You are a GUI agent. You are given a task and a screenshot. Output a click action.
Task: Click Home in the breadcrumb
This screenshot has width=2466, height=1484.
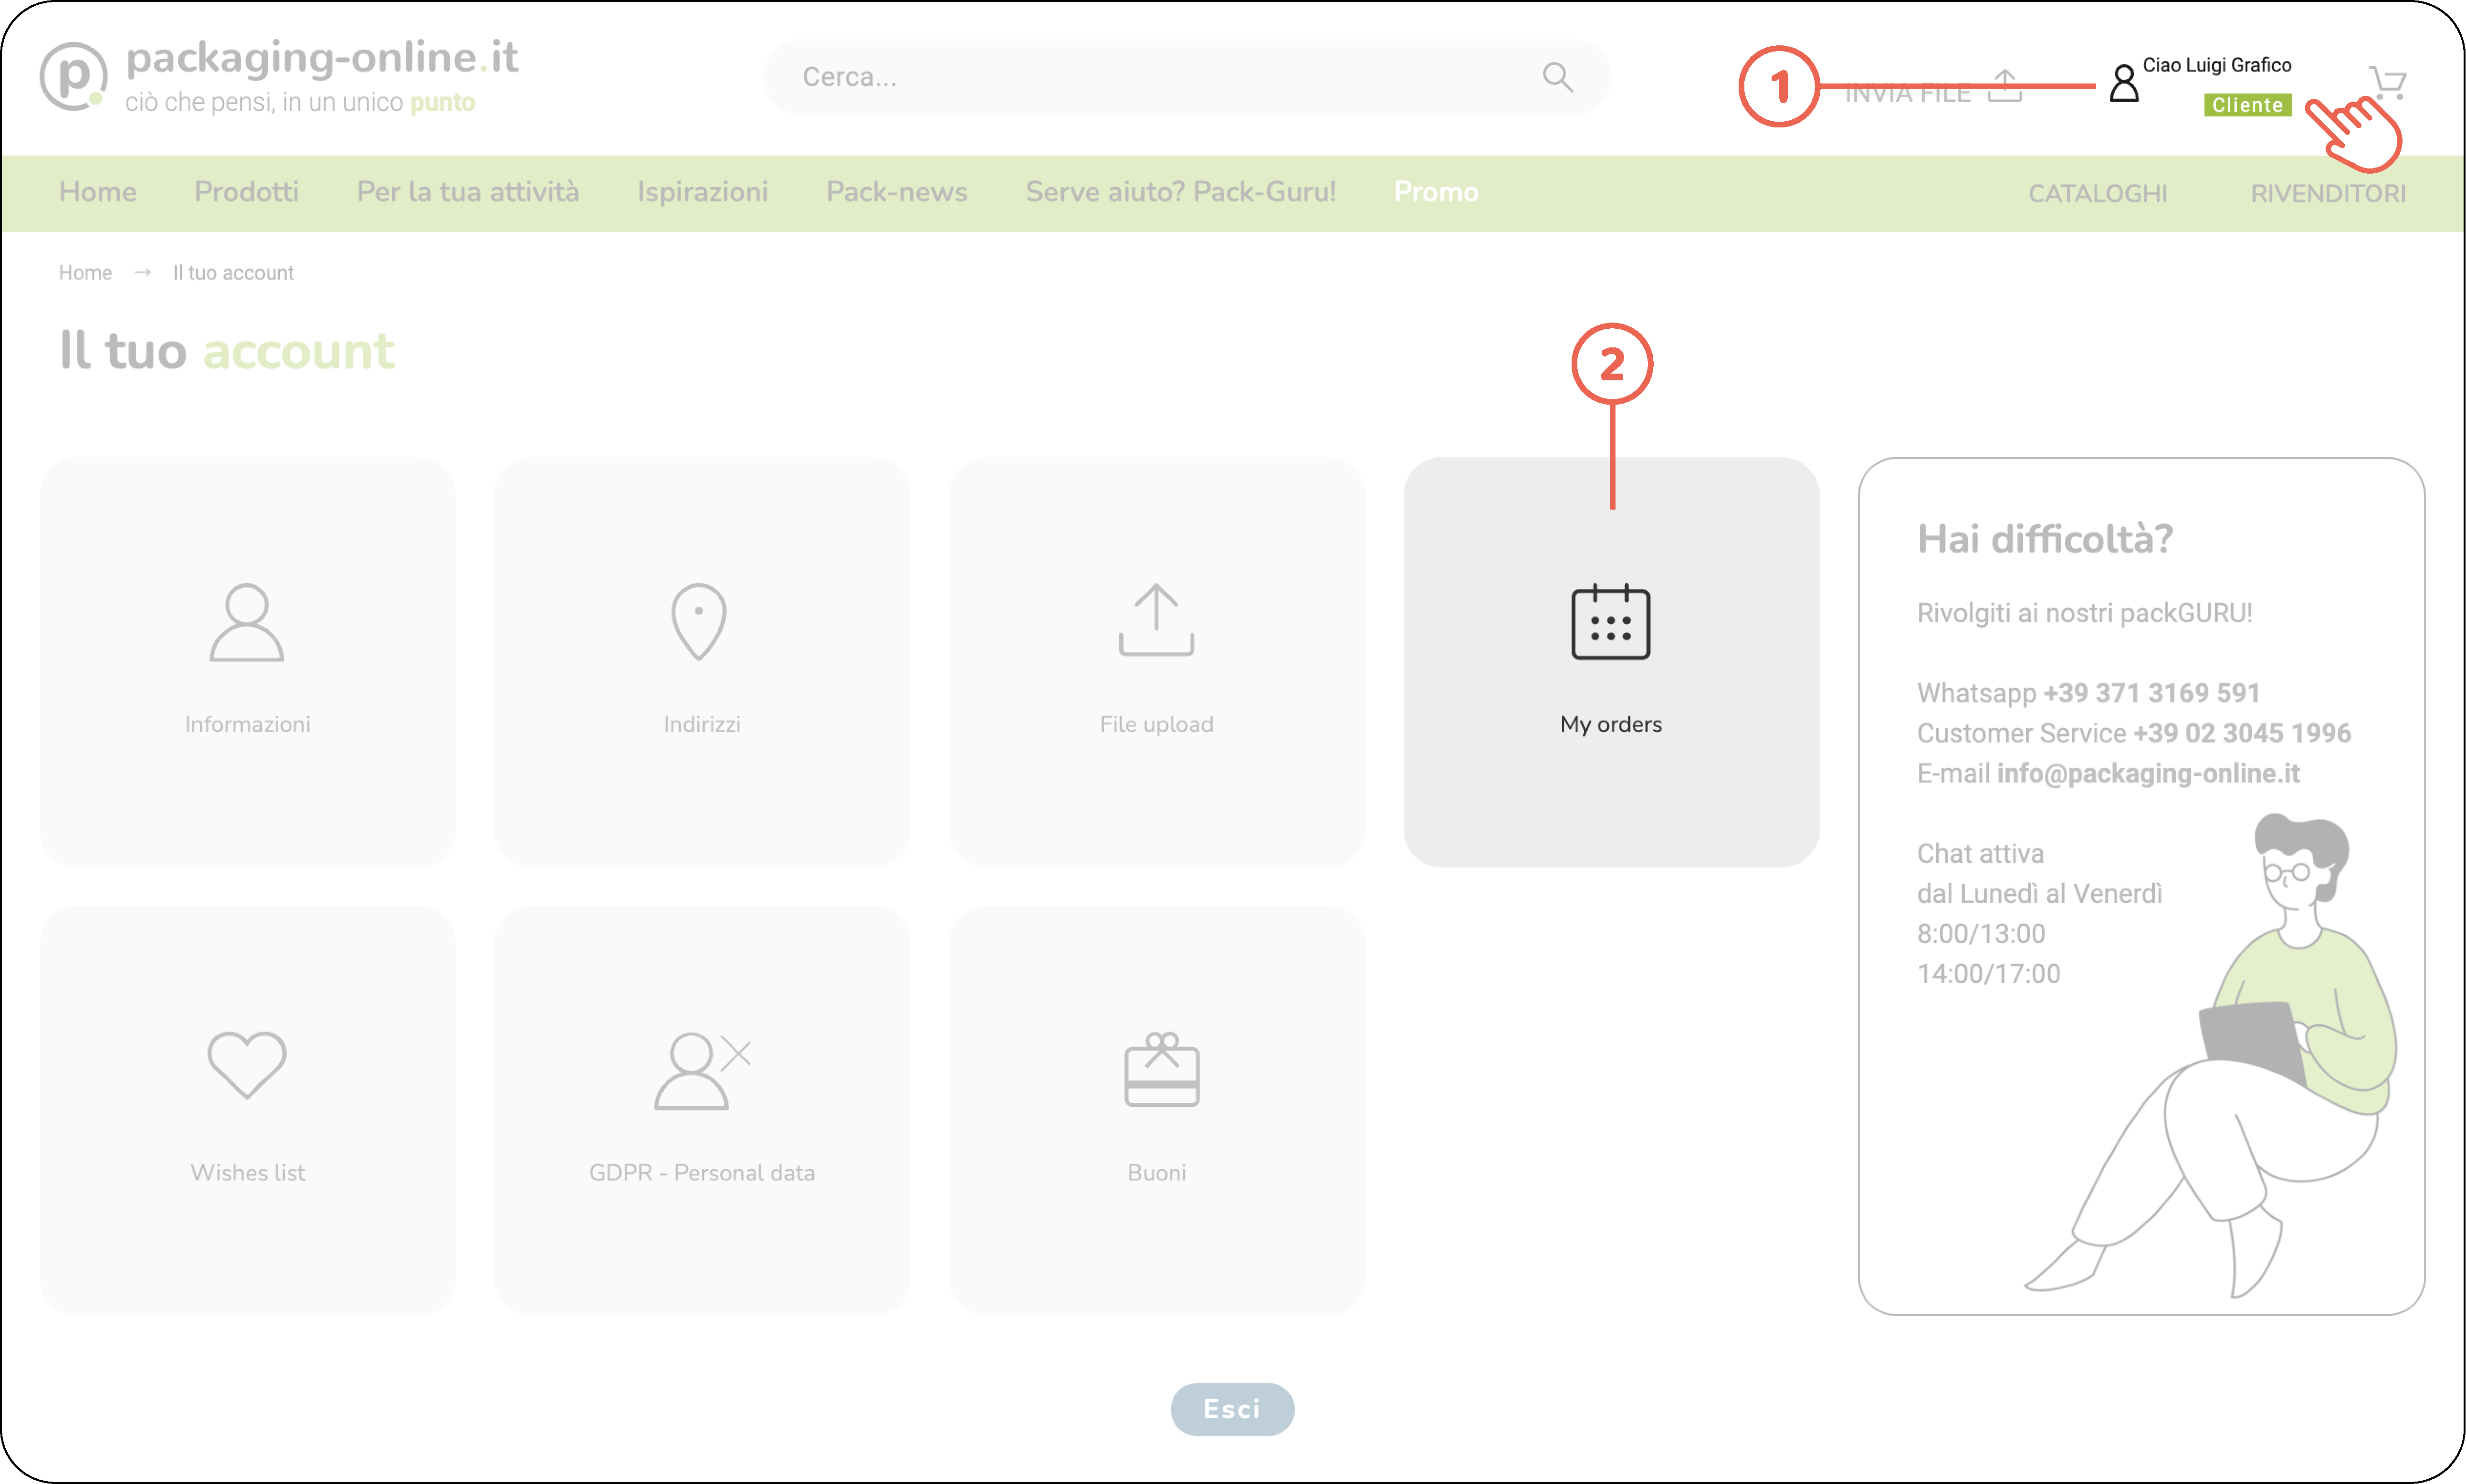pyautogui.click(x=85, y=273)
